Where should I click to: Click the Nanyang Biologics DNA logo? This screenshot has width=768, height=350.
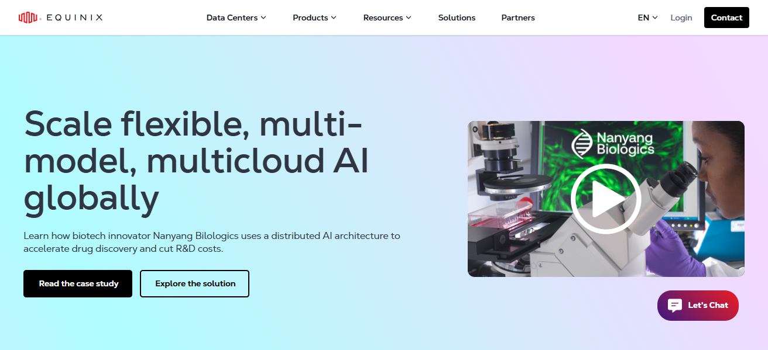click(582, 143)
